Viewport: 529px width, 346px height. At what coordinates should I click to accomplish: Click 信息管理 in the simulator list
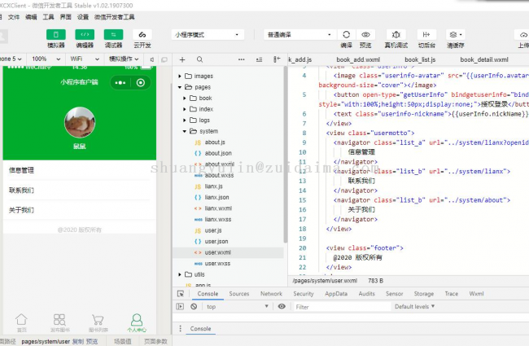coord(22,170)
